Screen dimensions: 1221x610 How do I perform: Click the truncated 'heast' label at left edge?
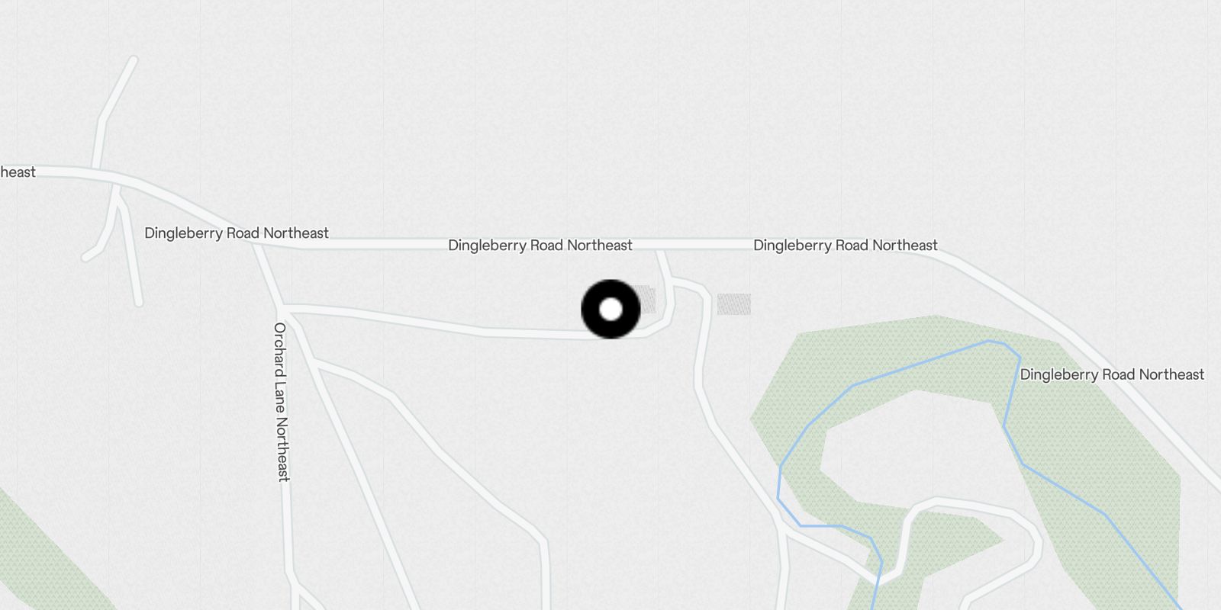tap(18, 172)
